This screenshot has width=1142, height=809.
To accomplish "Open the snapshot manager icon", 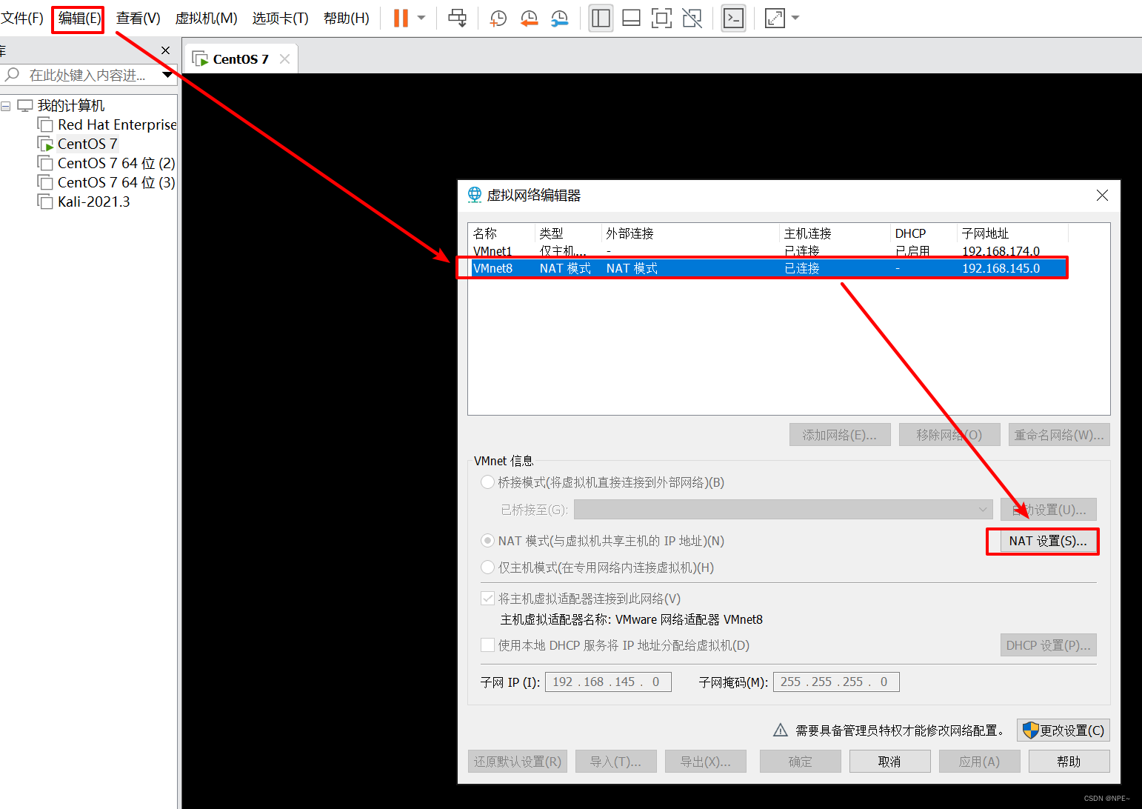I will pyautogui.click(x=560, y=18).
